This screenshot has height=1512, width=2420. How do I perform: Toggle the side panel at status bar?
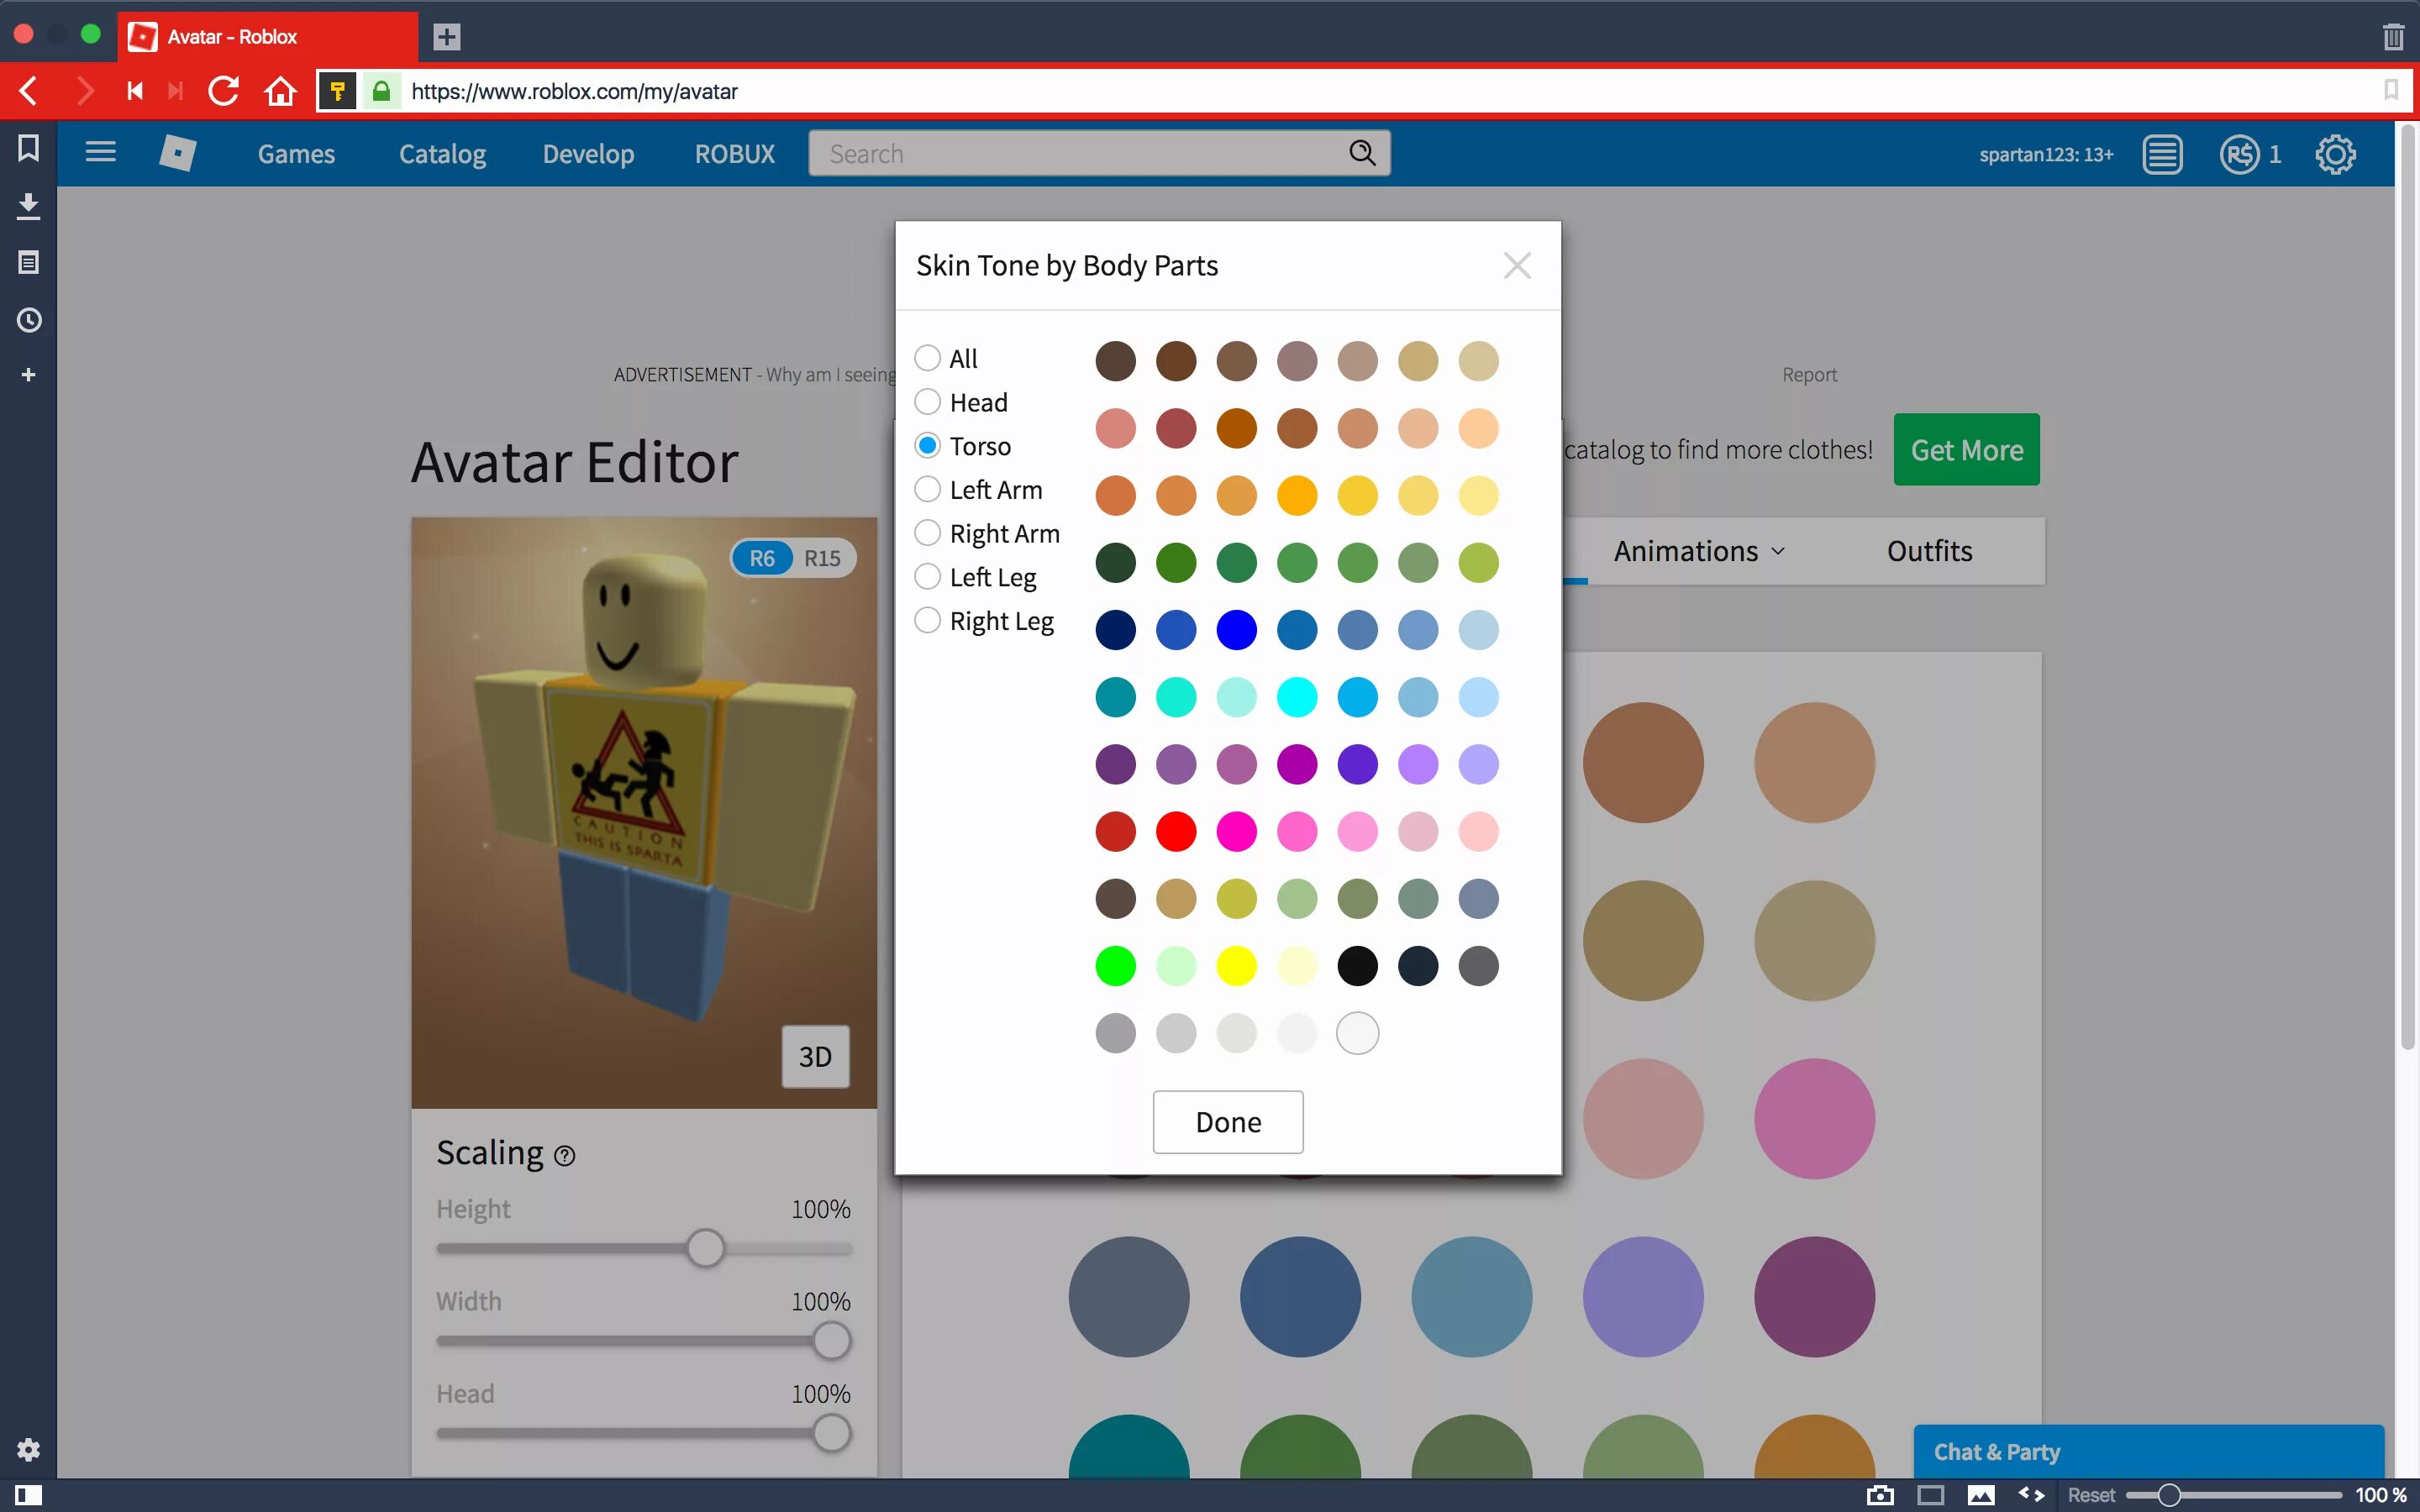28,1495
